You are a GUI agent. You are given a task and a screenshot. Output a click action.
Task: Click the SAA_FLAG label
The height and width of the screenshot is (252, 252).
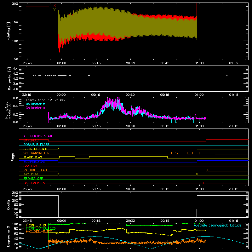[x=31, y=166]
